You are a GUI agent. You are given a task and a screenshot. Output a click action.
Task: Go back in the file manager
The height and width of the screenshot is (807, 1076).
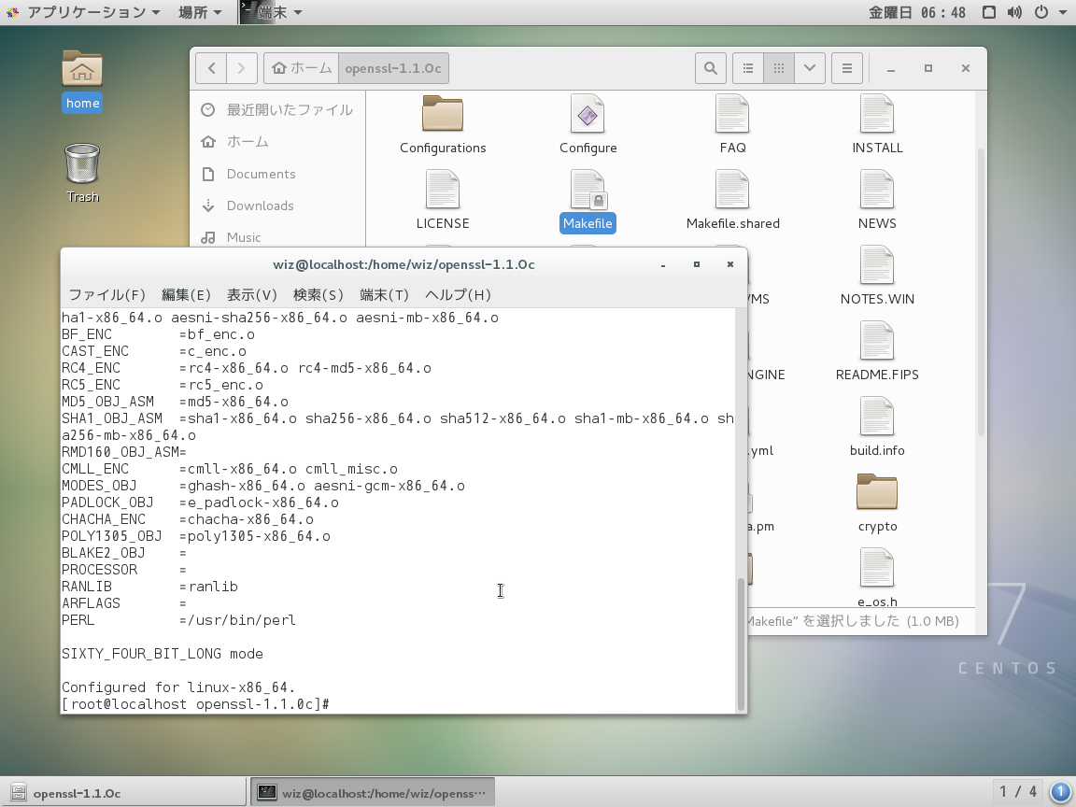(x=211, y=68)
